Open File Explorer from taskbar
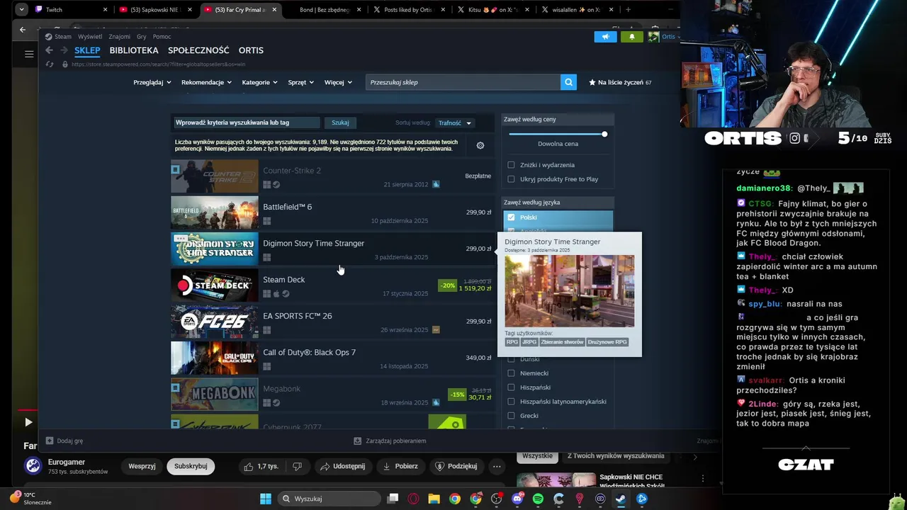Screen dimensions: 907x510 click(434, 499)
